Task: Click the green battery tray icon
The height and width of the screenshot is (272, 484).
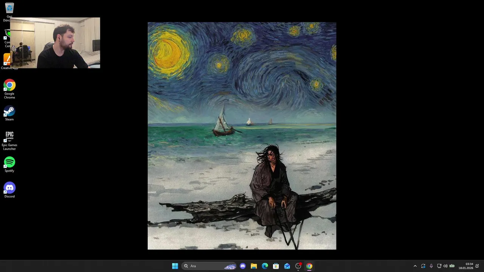Action: [x=452, y=266]
